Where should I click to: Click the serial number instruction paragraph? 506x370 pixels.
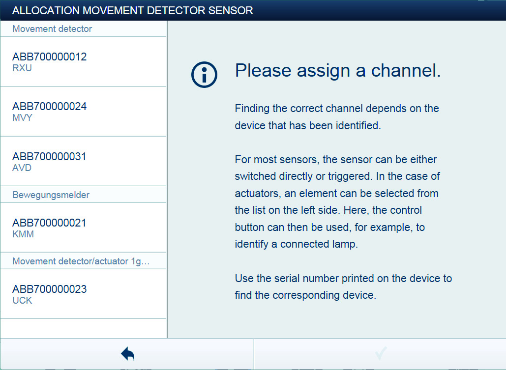(x=343, y=287)
